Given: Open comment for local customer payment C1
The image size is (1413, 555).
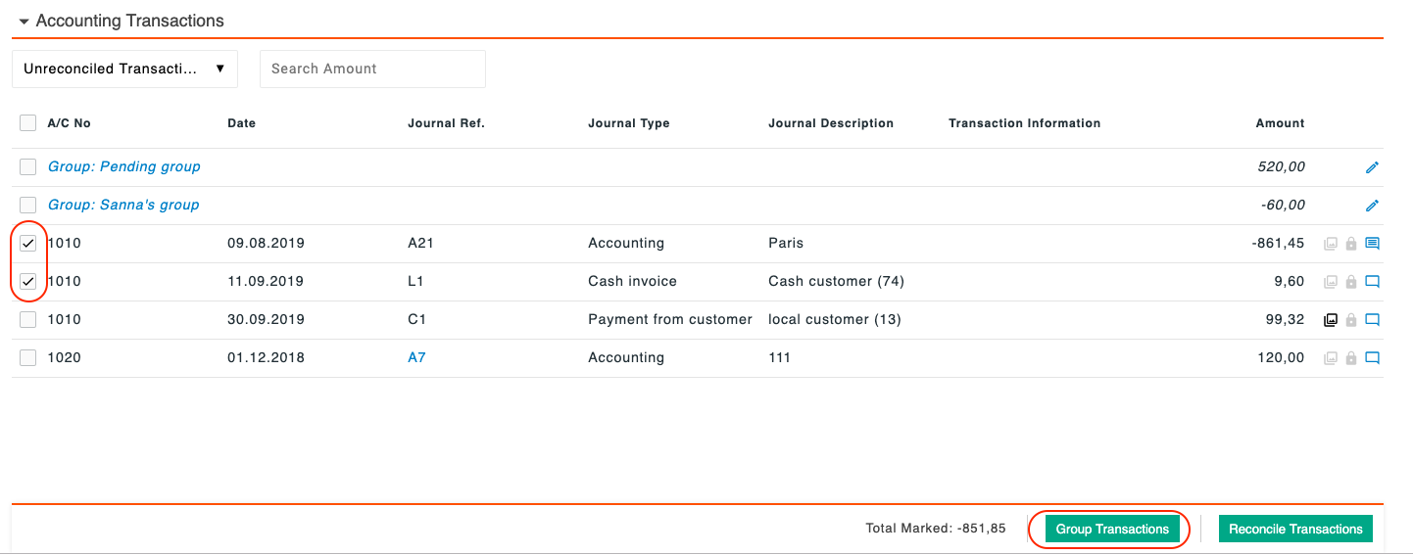Looking at the screenshot, I should coord(1372,320).
